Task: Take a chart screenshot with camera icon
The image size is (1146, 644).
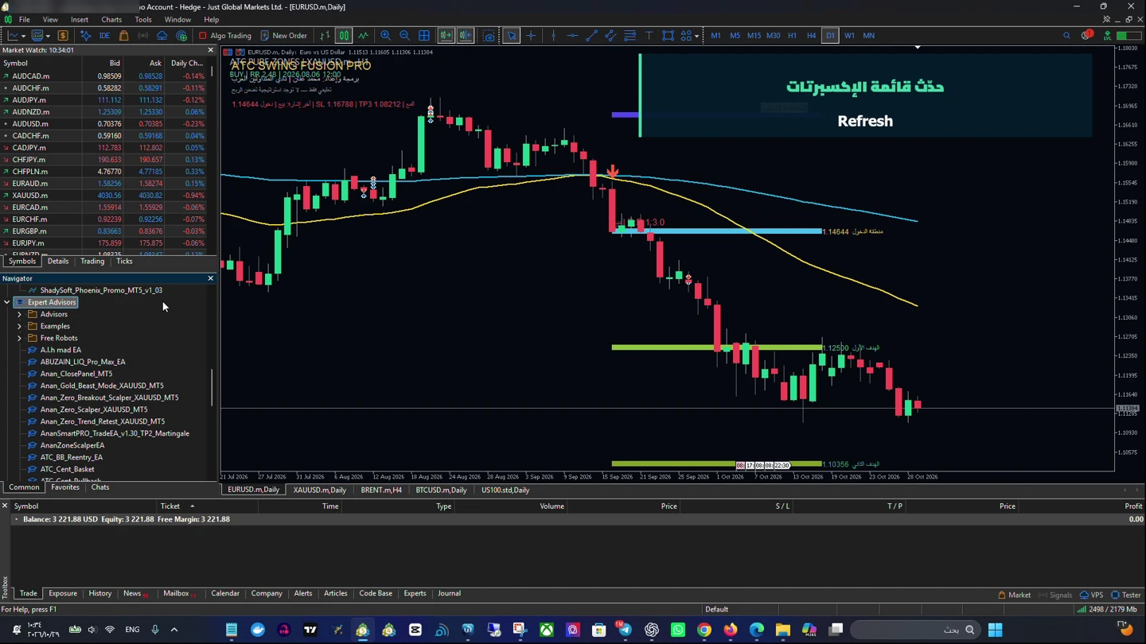Action: [x=489, y=36]
